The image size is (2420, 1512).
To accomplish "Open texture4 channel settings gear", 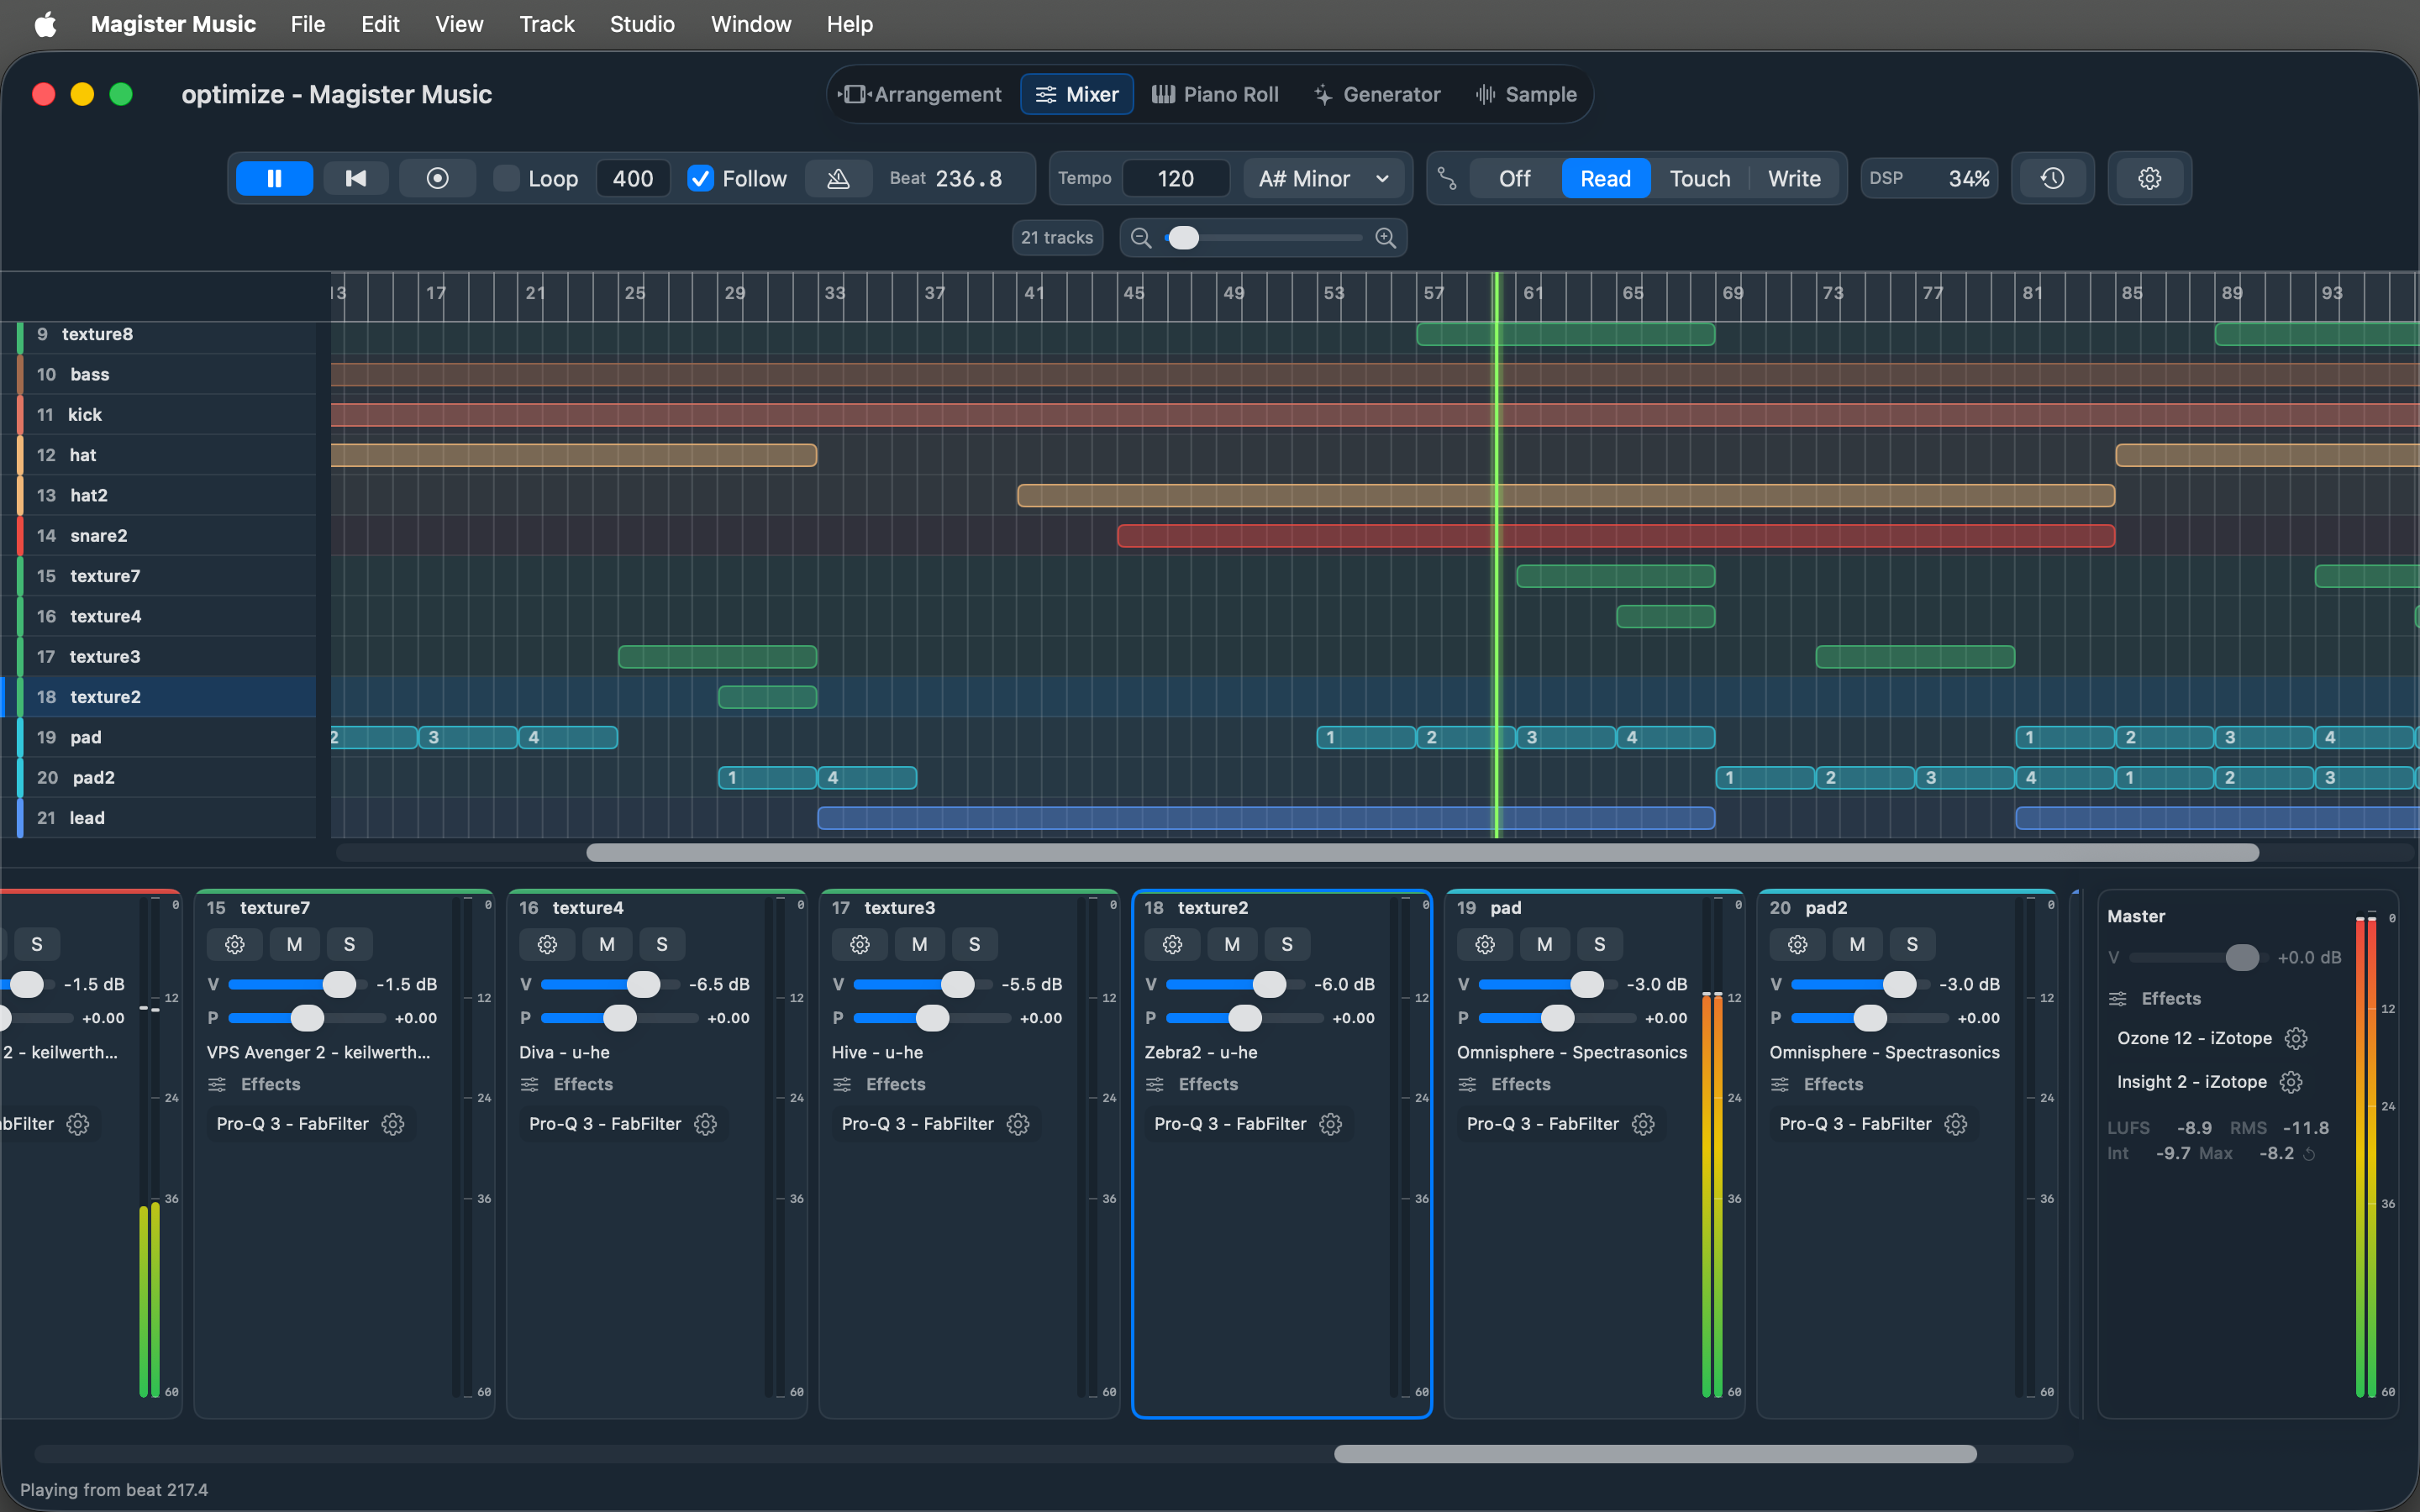I will (547, 944).
